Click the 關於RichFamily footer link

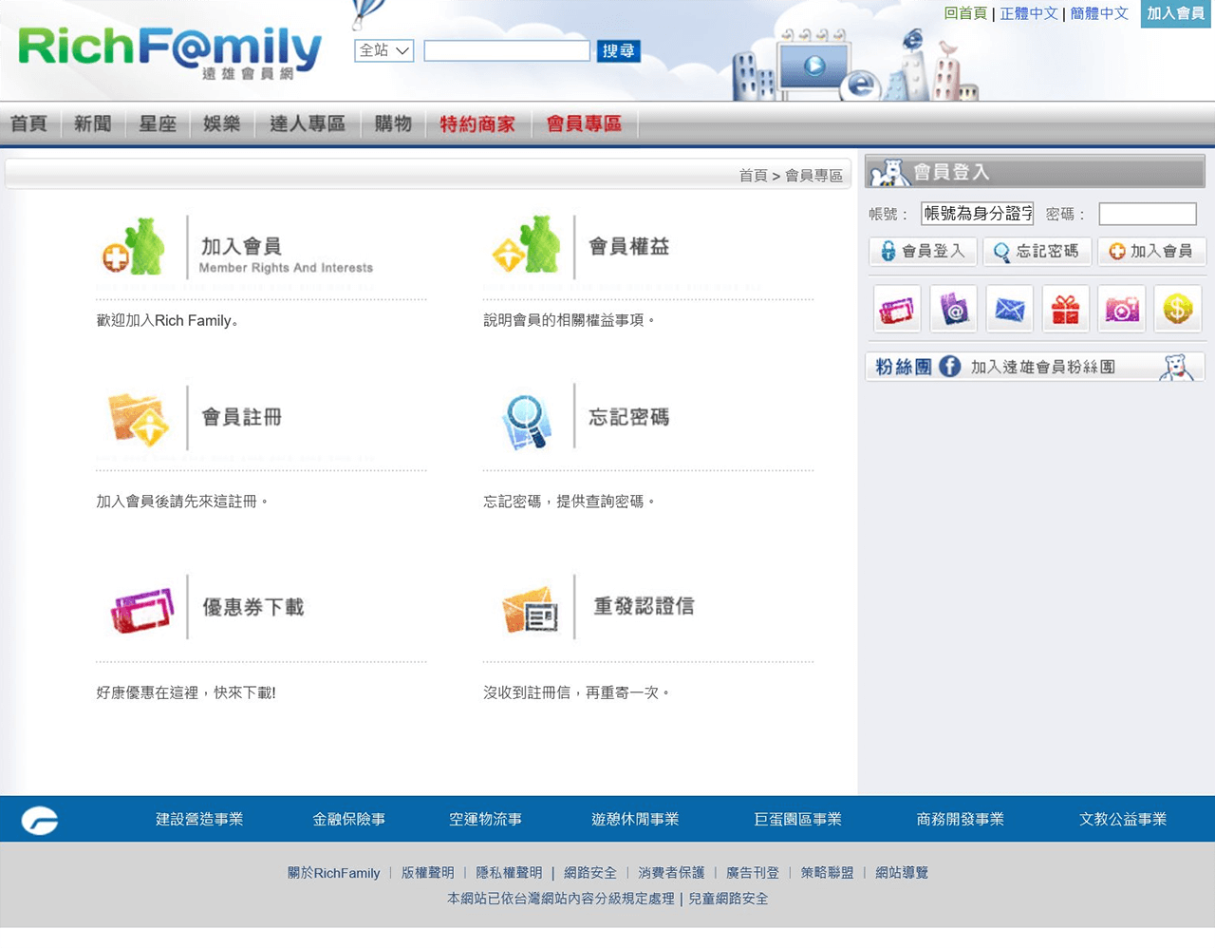click(333, 873)
